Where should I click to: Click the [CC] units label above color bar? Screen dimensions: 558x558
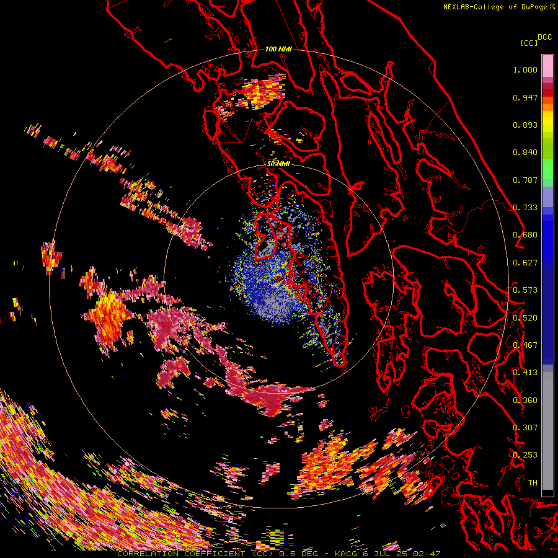(529, 43)
